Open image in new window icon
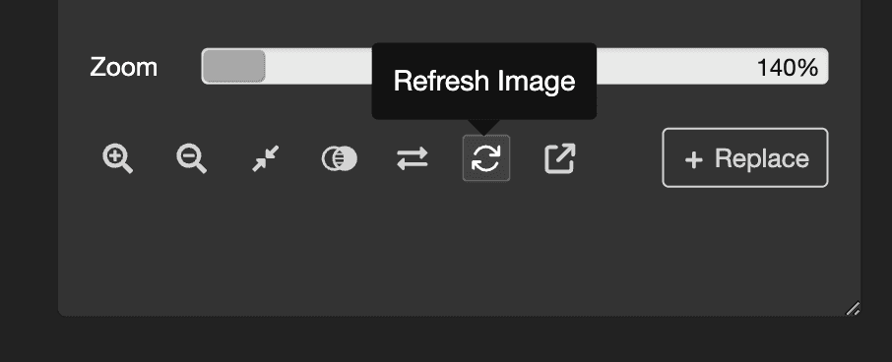892x362 pixels. point(560,158)
